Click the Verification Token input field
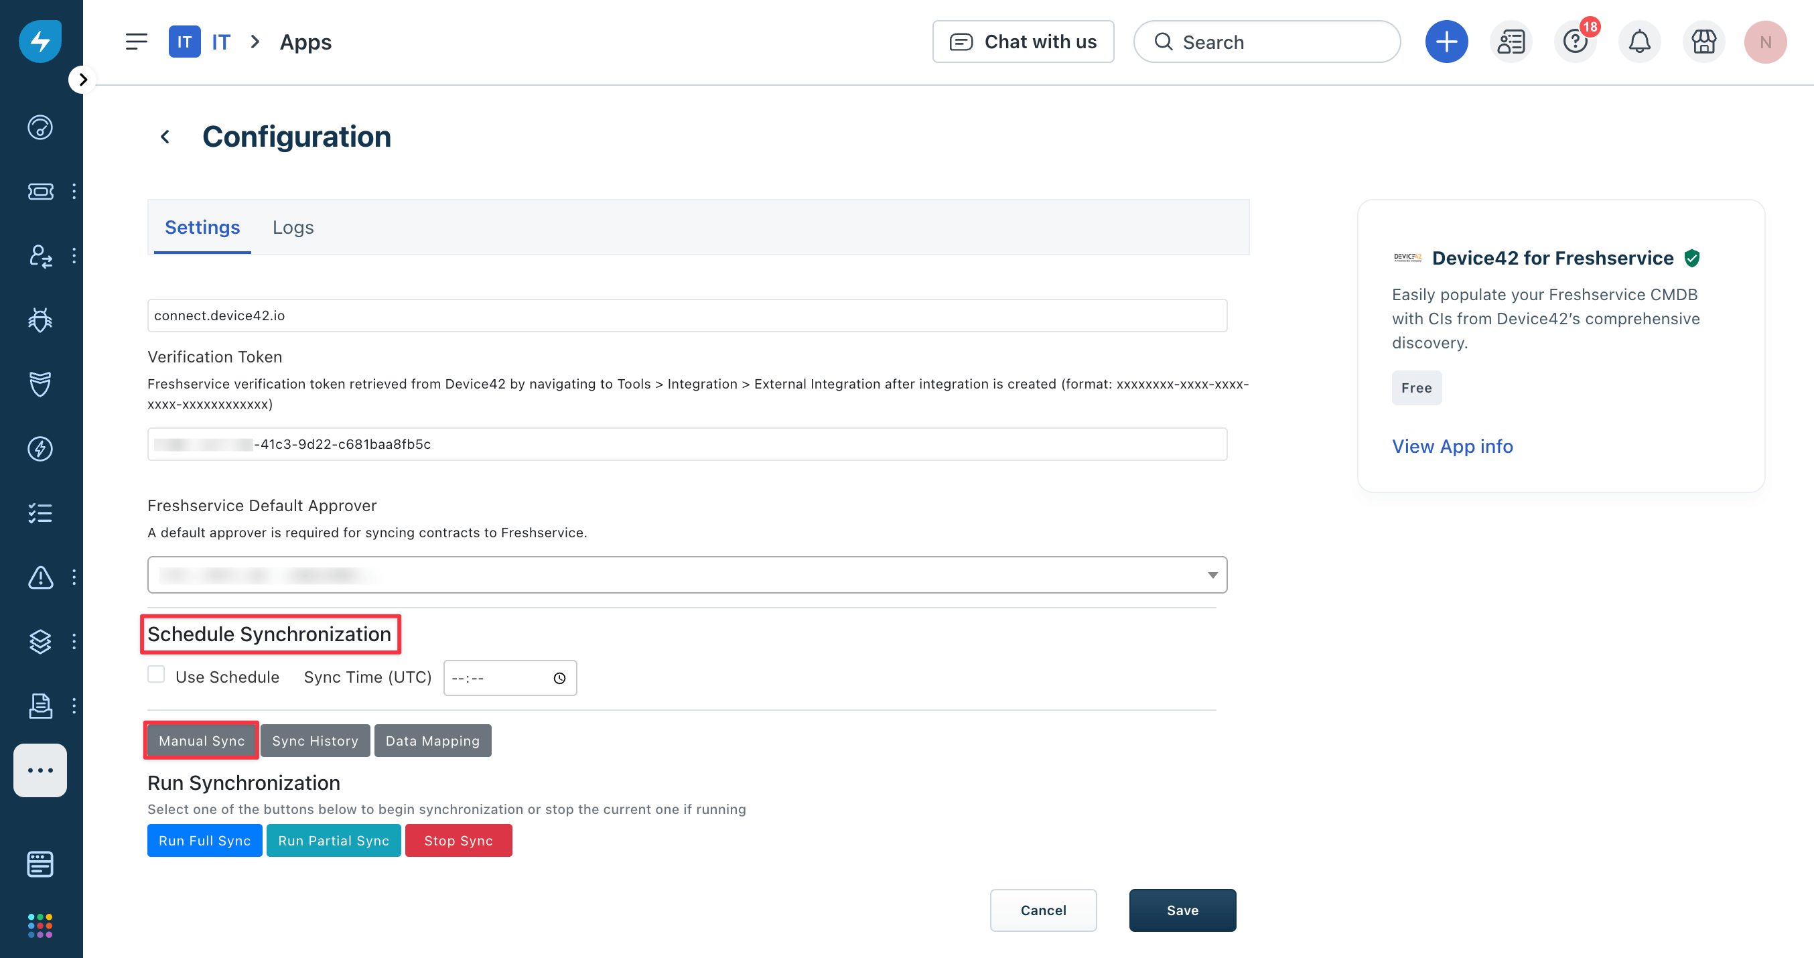This screenshot has height=958, width=1814. point(687,443)
